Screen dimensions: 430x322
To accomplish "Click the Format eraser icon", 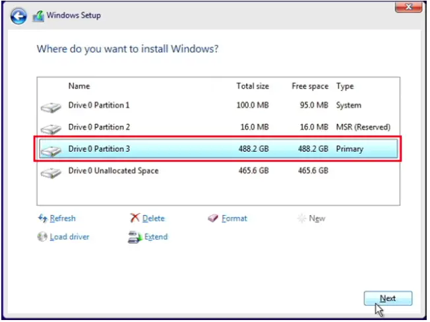I will coord(212,218).
